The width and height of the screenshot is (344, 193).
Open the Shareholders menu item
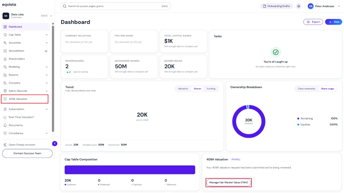[x=26, y=59]
